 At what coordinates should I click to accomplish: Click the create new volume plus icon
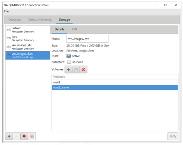(x=68, y=69)
